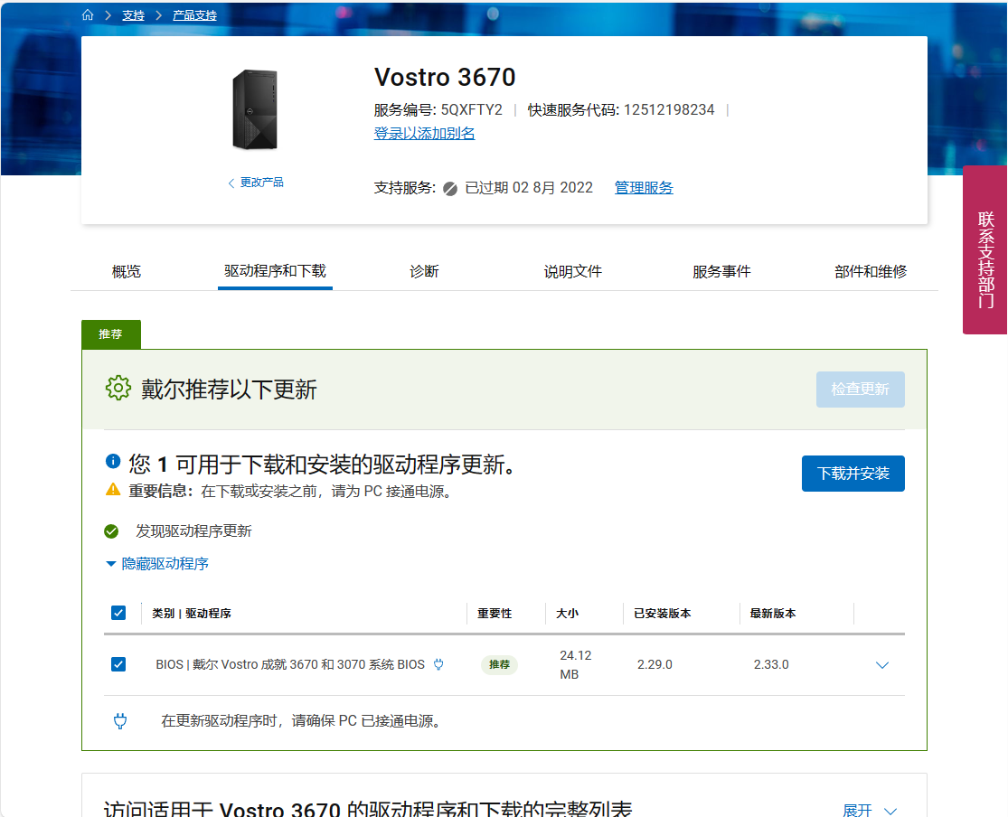1008x817 pixels.
Task: Click the green check icon beside 发现驱动程序更新
Action: tap(111, 531)
